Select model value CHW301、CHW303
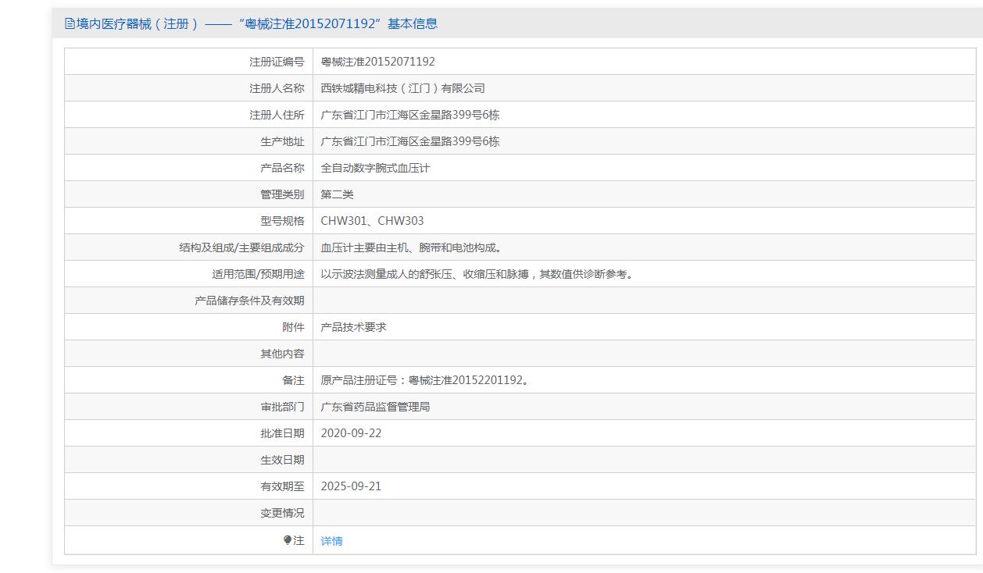The height and width of the screenshot is (573, 983). [x=373, y=221]
